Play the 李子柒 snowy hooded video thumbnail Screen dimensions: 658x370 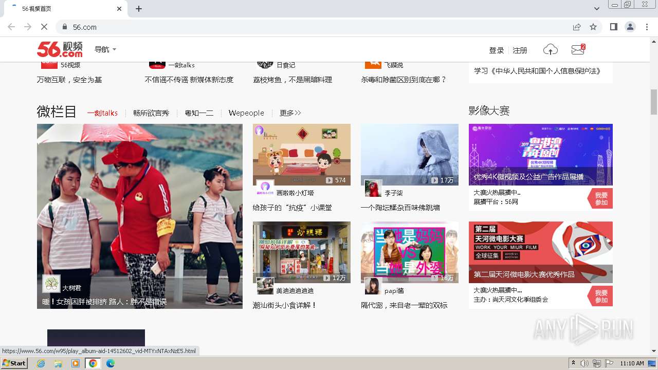(410, 155)
